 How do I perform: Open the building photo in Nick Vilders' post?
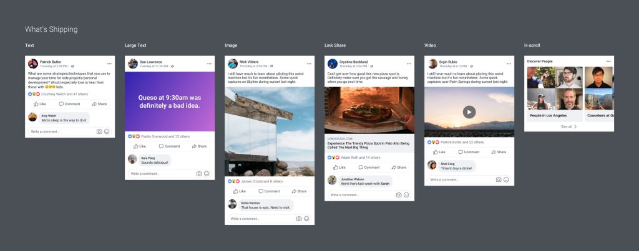pos(270,131)
